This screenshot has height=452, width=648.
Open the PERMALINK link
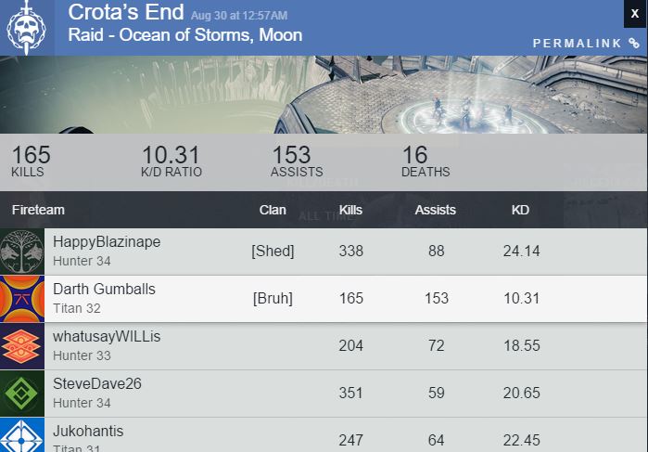(578, 44)
